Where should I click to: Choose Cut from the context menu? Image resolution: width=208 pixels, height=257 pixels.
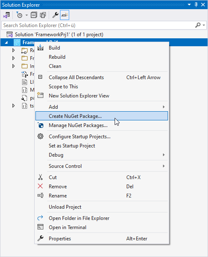click(102, 177)
